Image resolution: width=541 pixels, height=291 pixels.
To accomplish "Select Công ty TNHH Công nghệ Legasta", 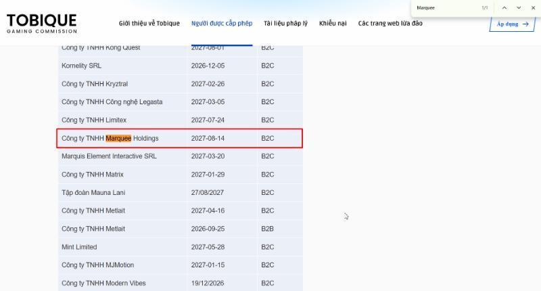I will click(x=112, y=102).
